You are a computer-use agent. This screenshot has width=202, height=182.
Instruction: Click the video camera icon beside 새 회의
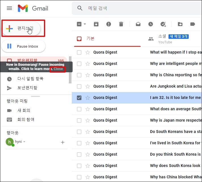[x=9, y=111]
